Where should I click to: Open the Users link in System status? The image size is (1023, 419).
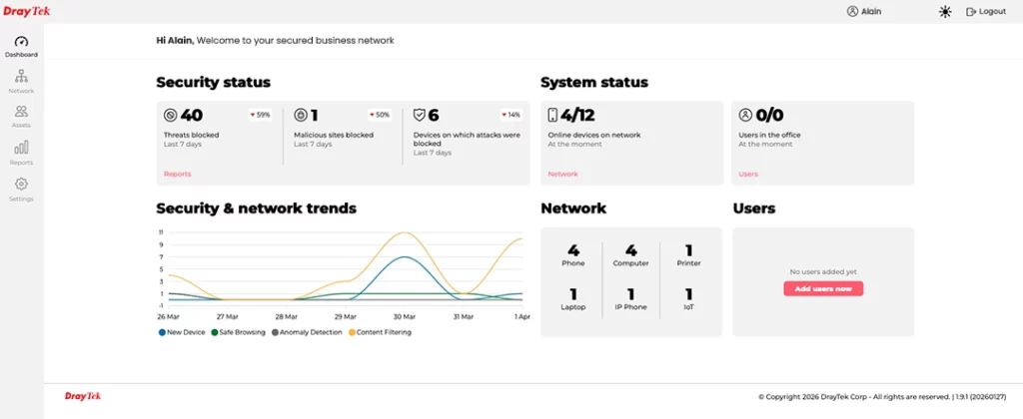[x=748, y=174]
